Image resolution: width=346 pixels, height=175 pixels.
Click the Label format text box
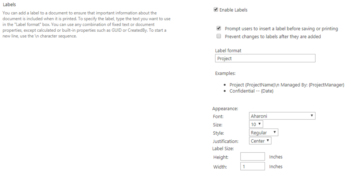pos(265,58)
